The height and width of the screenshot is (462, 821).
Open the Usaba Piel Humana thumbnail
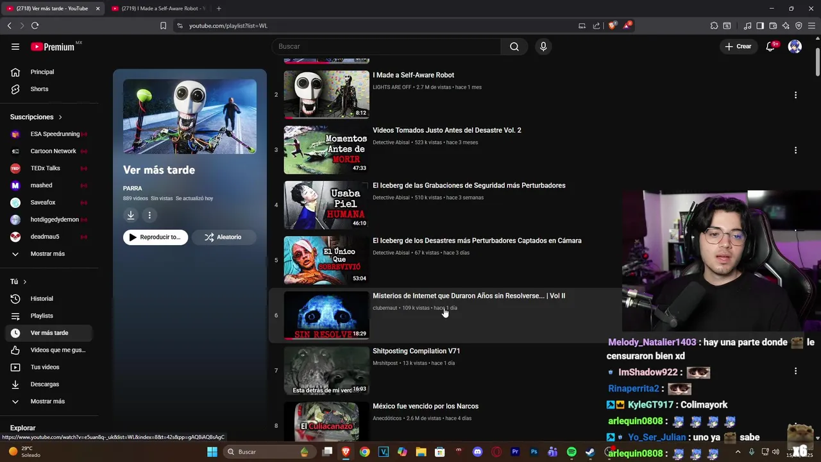326,205
